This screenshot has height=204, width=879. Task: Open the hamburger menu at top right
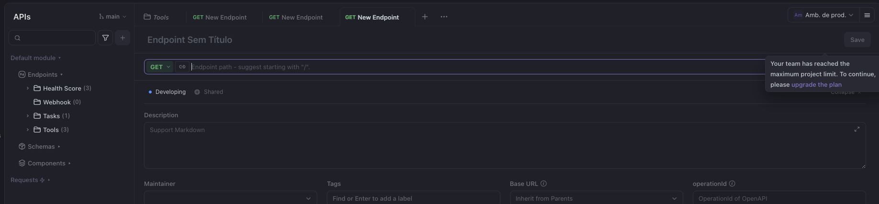(x=867, y=15)
